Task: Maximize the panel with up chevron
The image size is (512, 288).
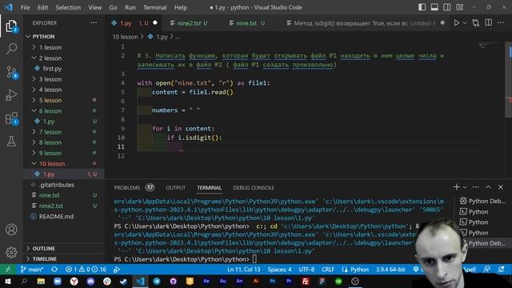Action: [x=488, y=187]
